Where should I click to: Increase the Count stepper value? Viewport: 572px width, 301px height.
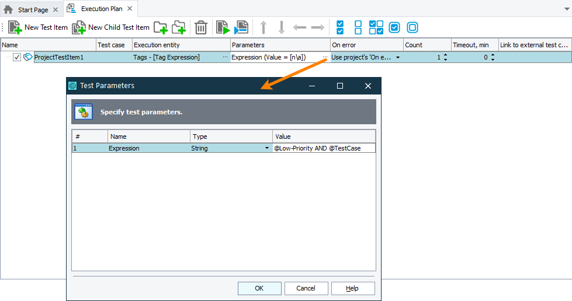tap(445, 55)
